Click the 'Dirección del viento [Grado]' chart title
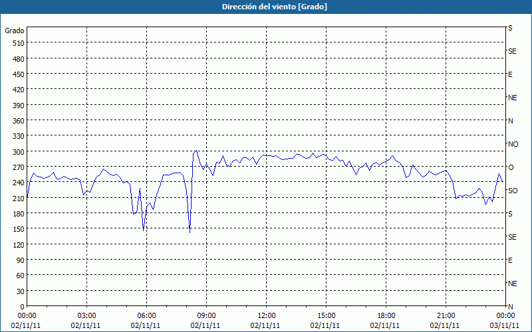The width and height of the screenshot is (532, 332). (275, 7)
